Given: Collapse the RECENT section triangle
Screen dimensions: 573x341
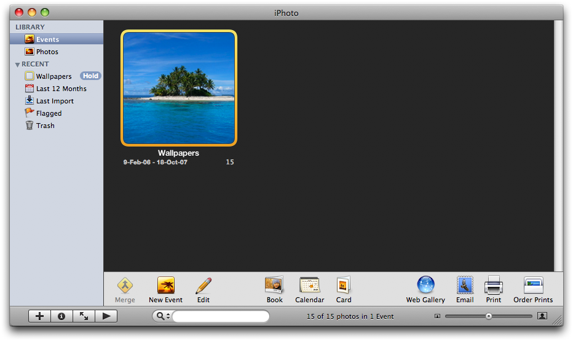Looking at the screenshot, I should pyautogui.click(x=18, y=65).
